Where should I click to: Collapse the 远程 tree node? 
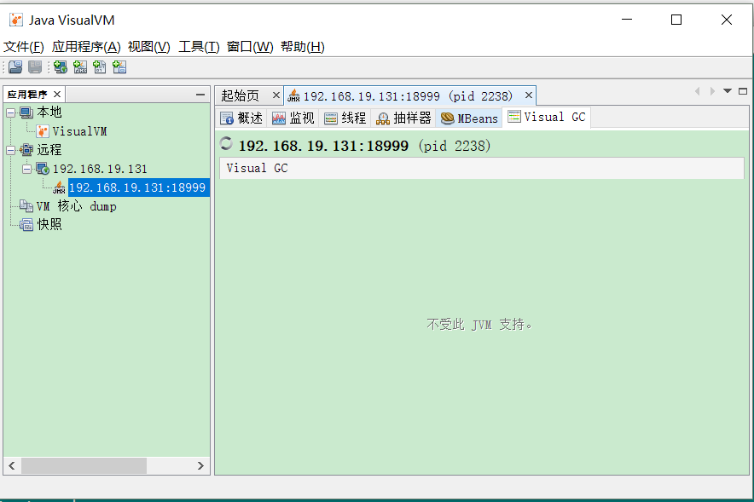click(10, 150)
